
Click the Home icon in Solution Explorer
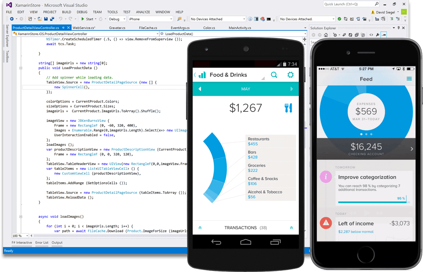pyautogui.click(x=326, y=35)
